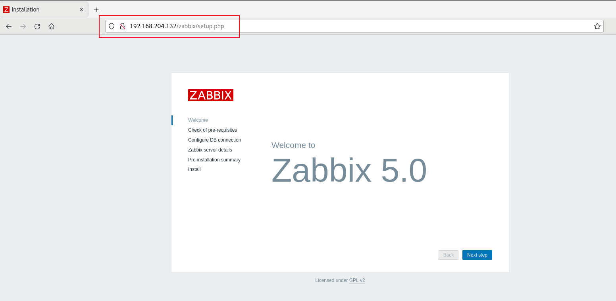Bookmark this page with the star

tap(597, 26)
